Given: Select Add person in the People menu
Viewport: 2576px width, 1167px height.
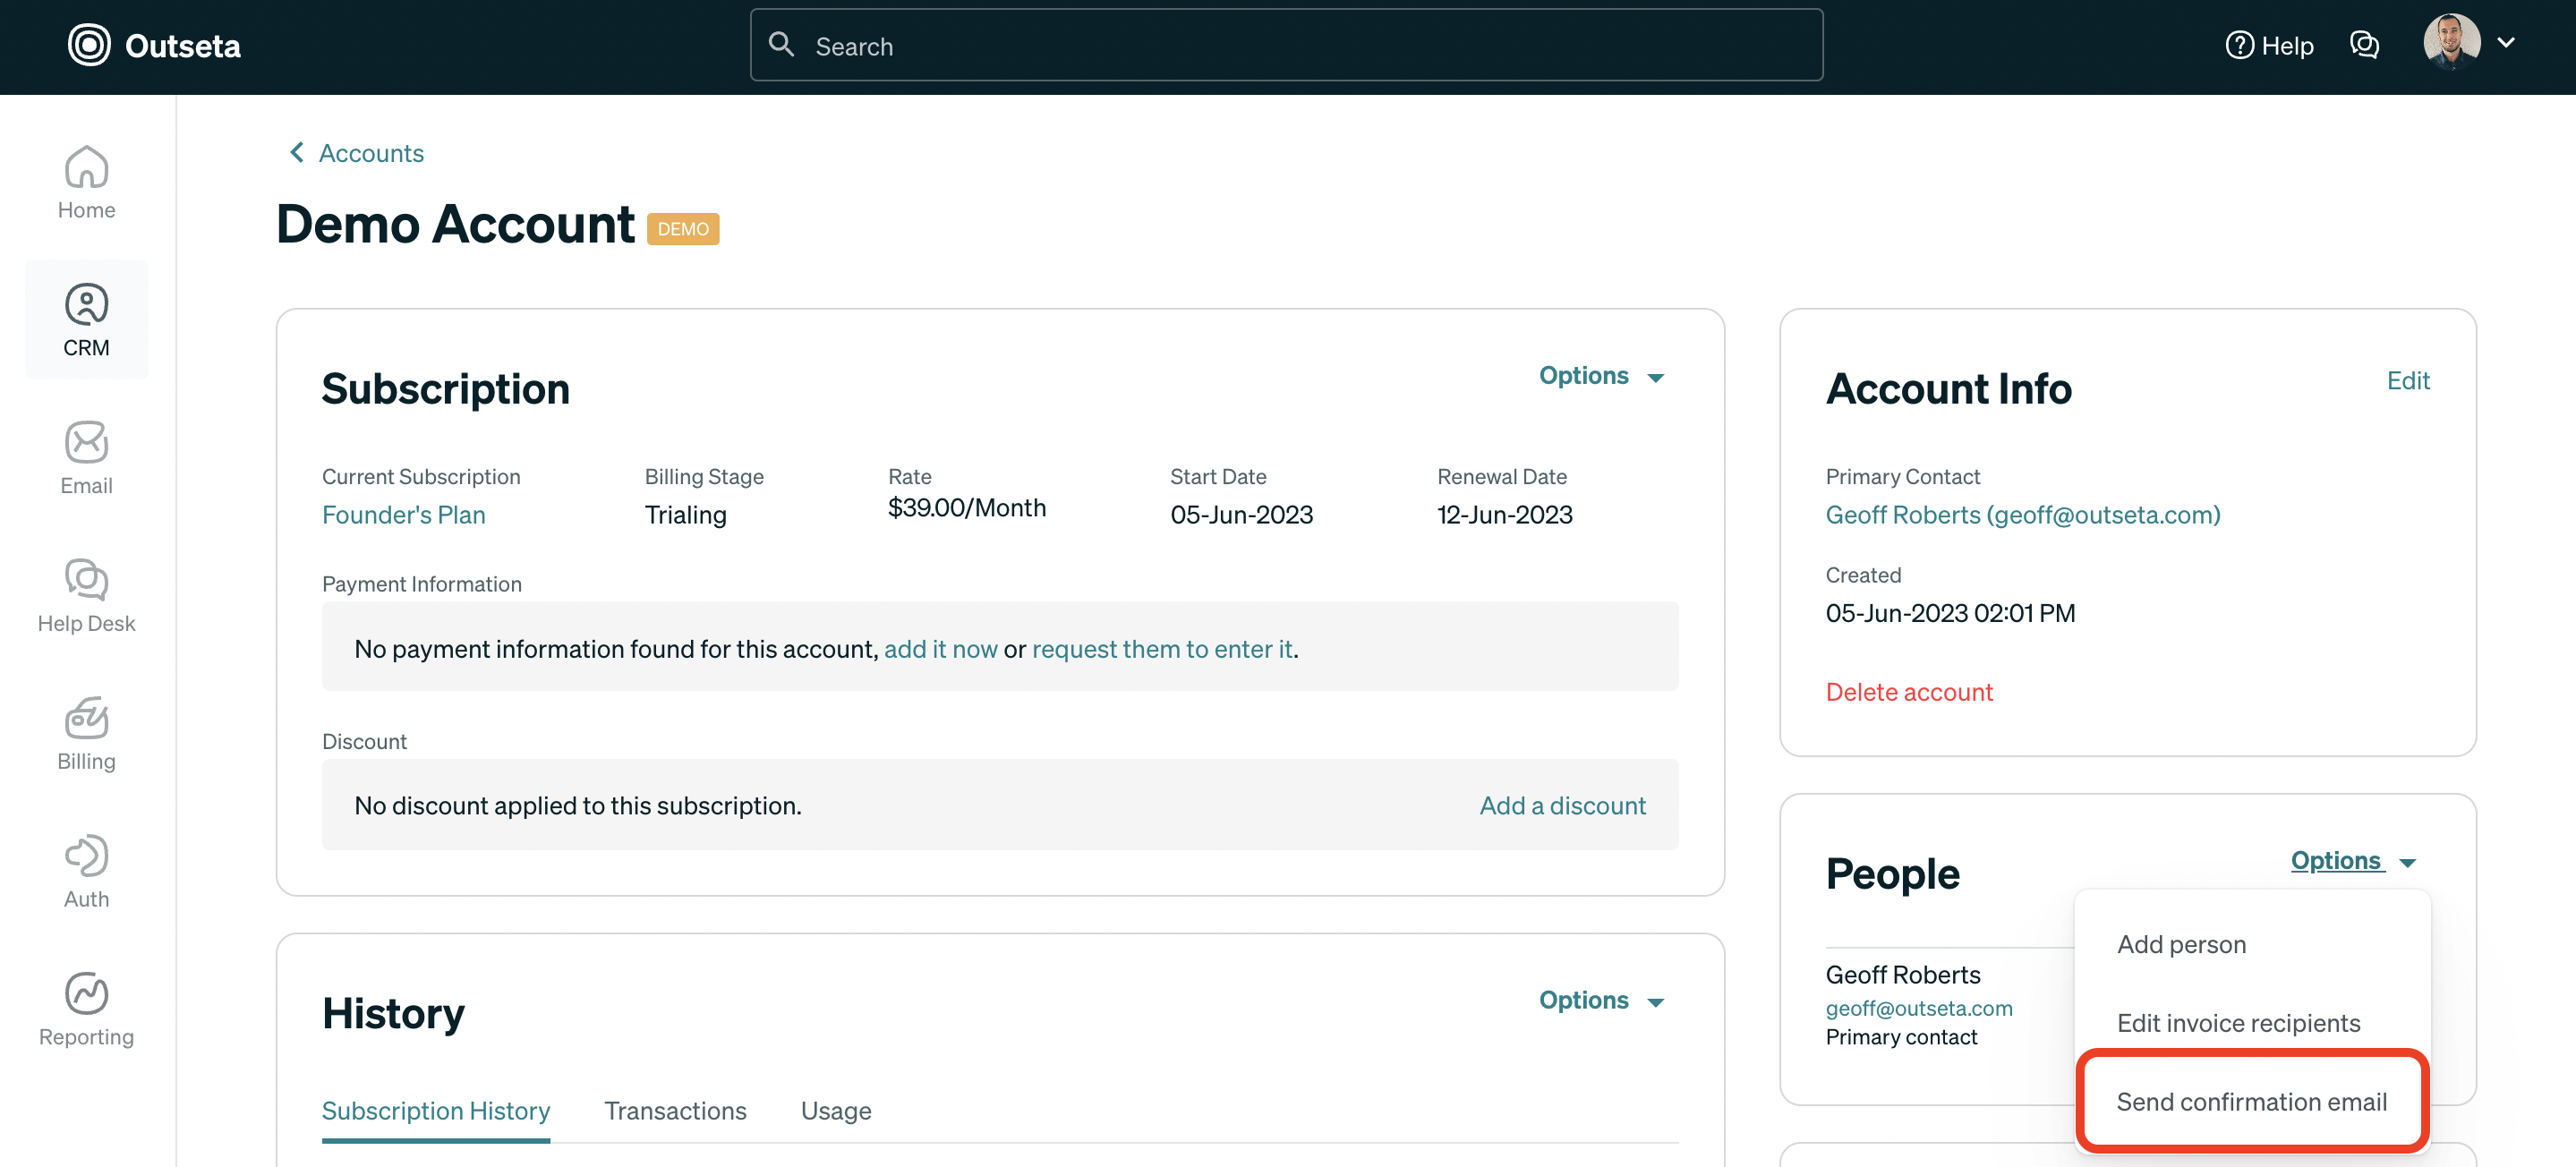Looking at the screenshot, I should click(2180, 943).
